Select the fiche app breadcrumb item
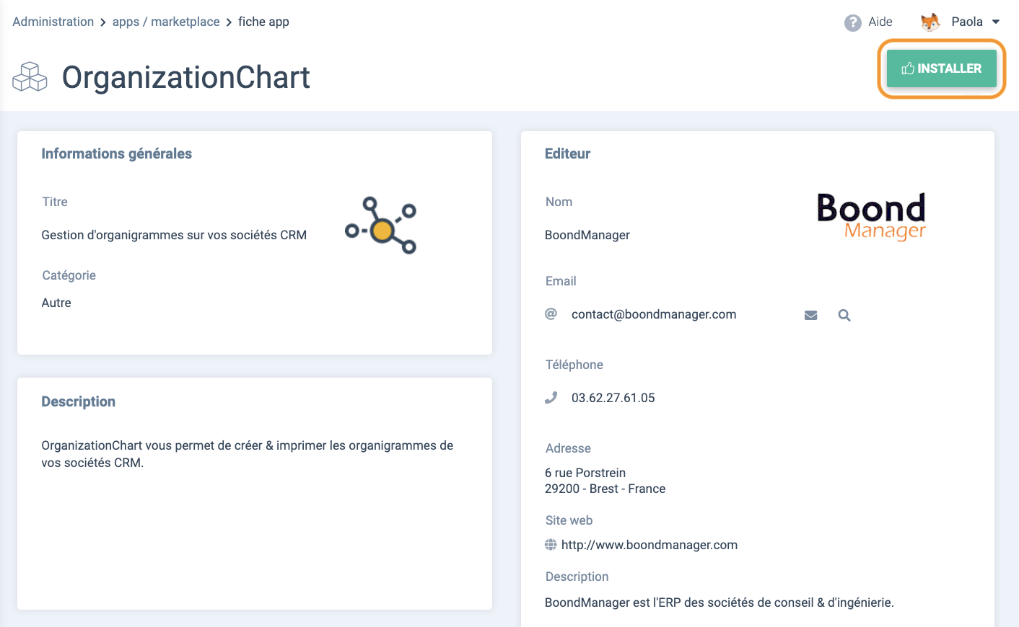This screenshot has height=627, width=1019. tap(263, 22)
